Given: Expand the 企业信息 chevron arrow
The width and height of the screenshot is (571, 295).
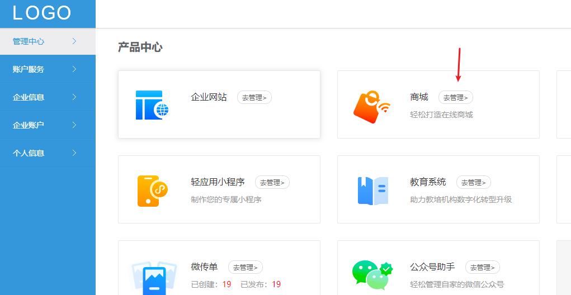Looking at the screenshot, I should pos(74,97).
